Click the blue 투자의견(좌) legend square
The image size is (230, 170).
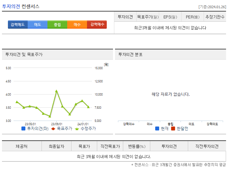23,128
